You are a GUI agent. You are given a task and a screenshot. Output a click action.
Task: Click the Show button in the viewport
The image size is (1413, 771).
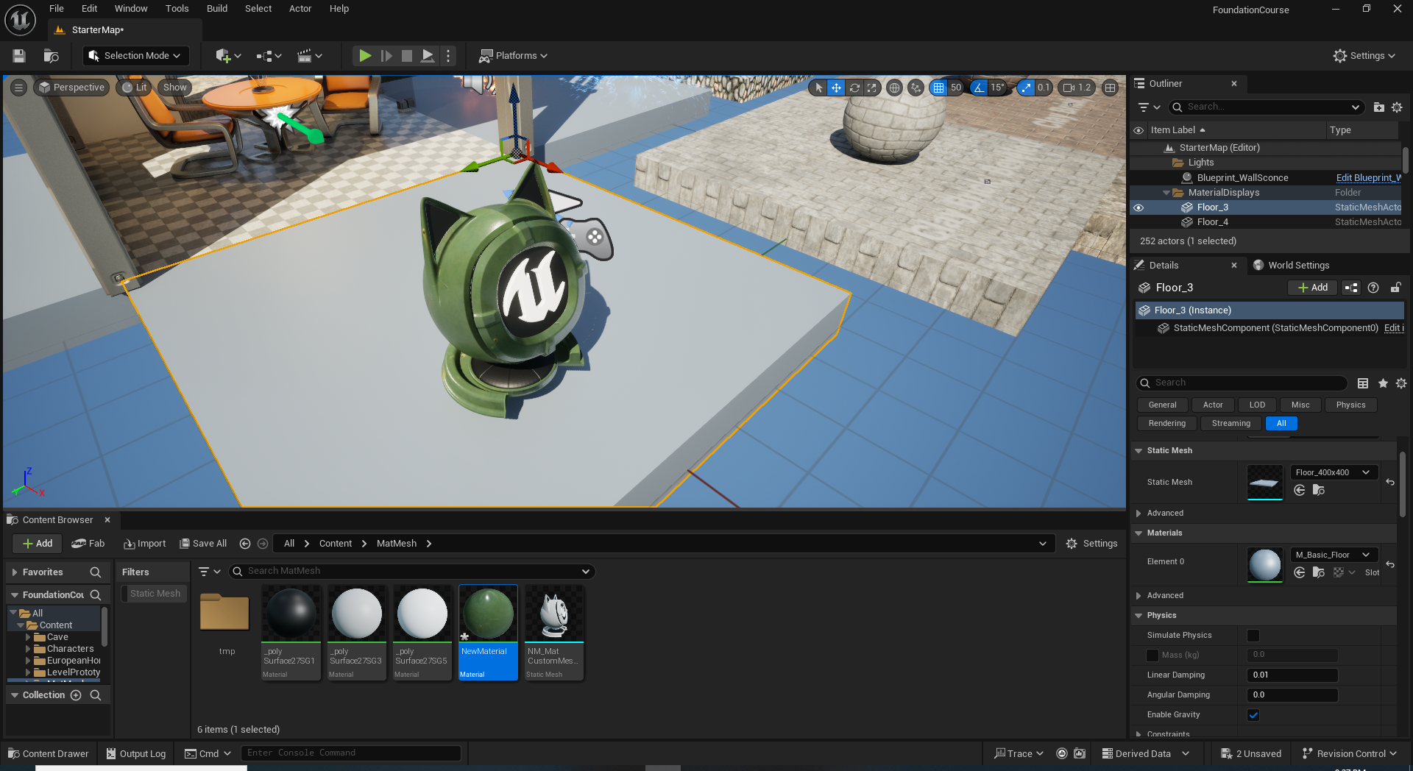tap(174, 88)
